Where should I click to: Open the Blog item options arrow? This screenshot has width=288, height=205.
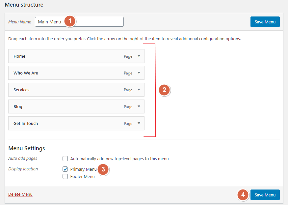(139, 106)
